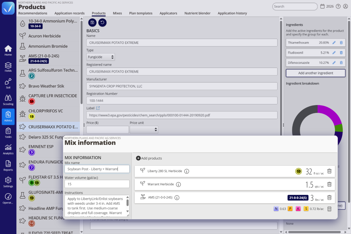Open the Application history tab
The image size is (351, 234).
click(232, 13)
